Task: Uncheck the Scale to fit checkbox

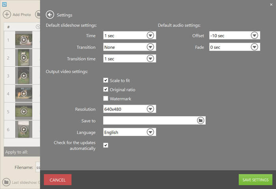Action: click(x=106, y=80)
